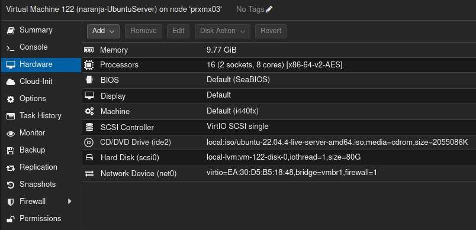The width and height of the screenshot is (476, 230).
Task: Click the Replication arrows icon
Action: pos(11,167)
